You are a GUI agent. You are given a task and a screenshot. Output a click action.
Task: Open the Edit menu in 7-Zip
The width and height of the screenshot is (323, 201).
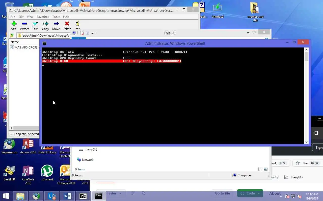(x=21, y=17)
